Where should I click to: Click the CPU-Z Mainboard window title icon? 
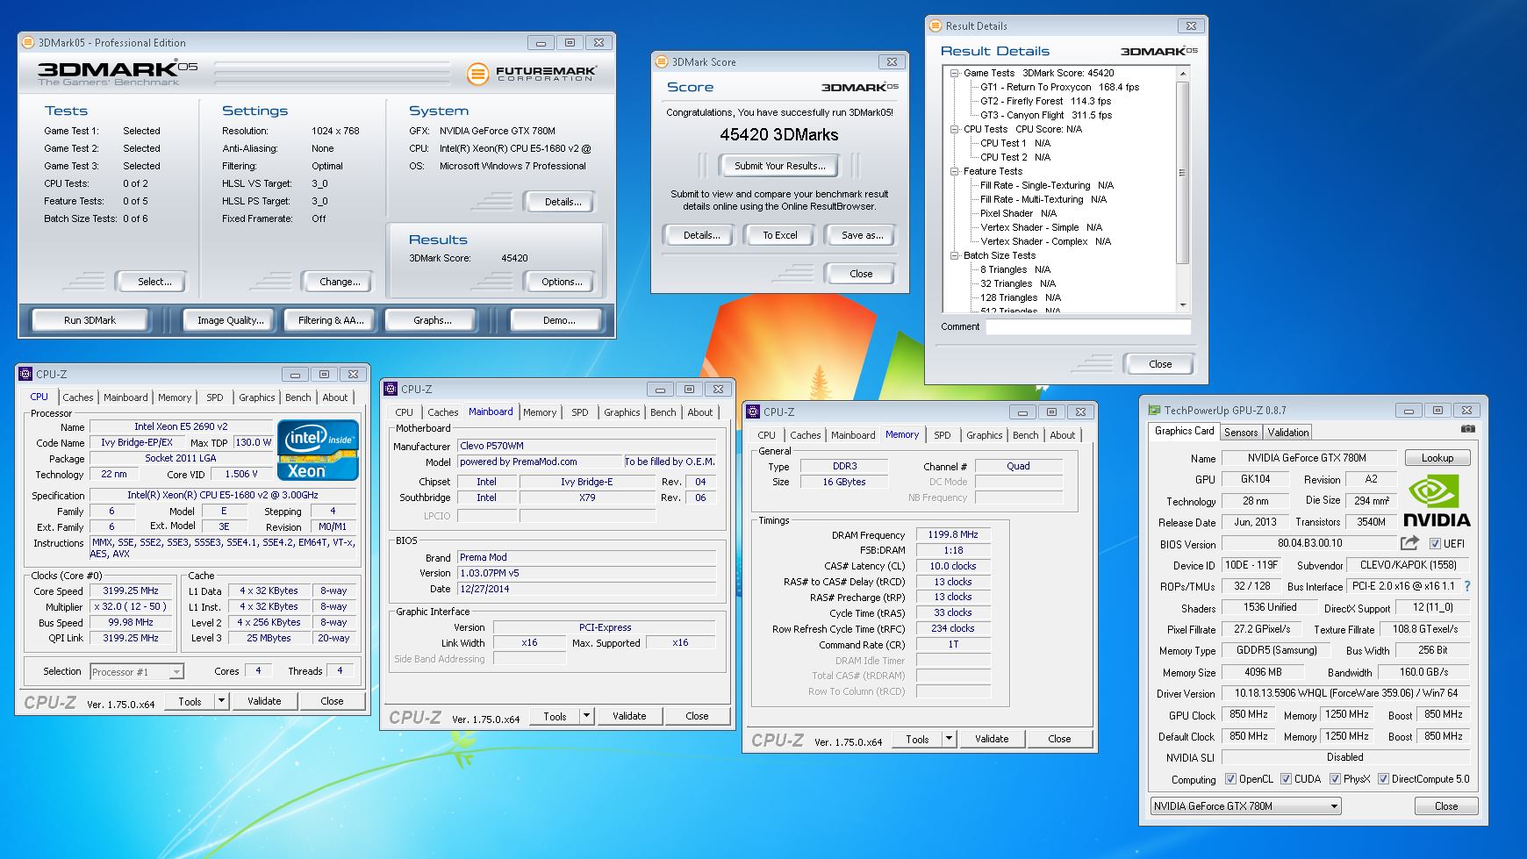point(391,389)
